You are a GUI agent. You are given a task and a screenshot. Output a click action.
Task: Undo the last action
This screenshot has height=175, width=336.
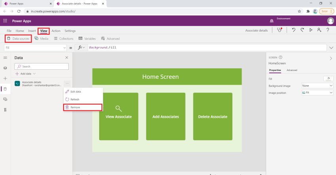294,30
